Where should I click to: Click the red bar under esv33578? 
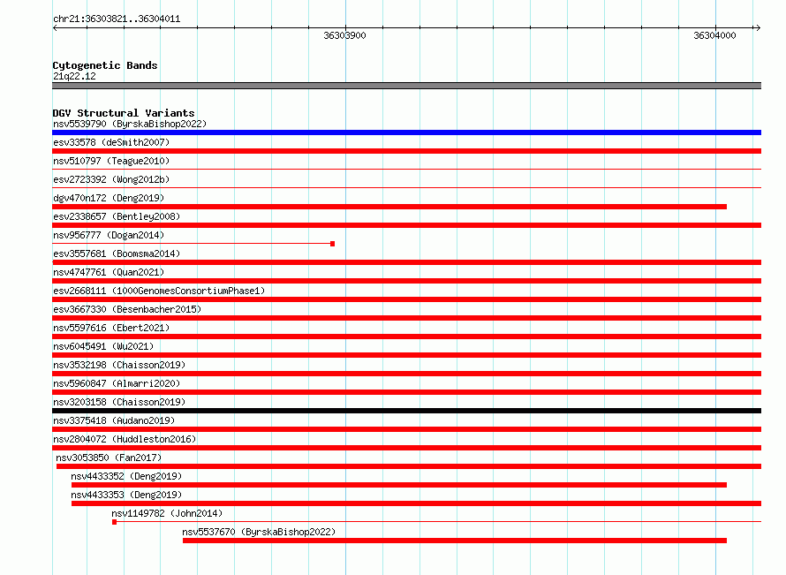[x=406, y=151]
